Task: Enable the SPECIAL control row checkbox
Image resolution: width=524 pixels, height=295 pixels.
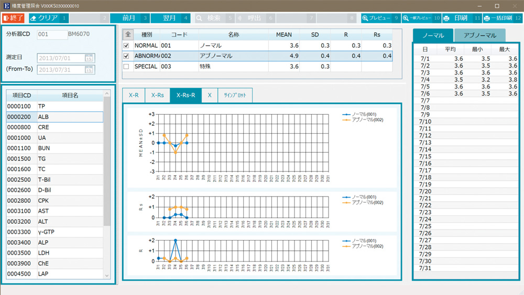Action: [126, 67]
